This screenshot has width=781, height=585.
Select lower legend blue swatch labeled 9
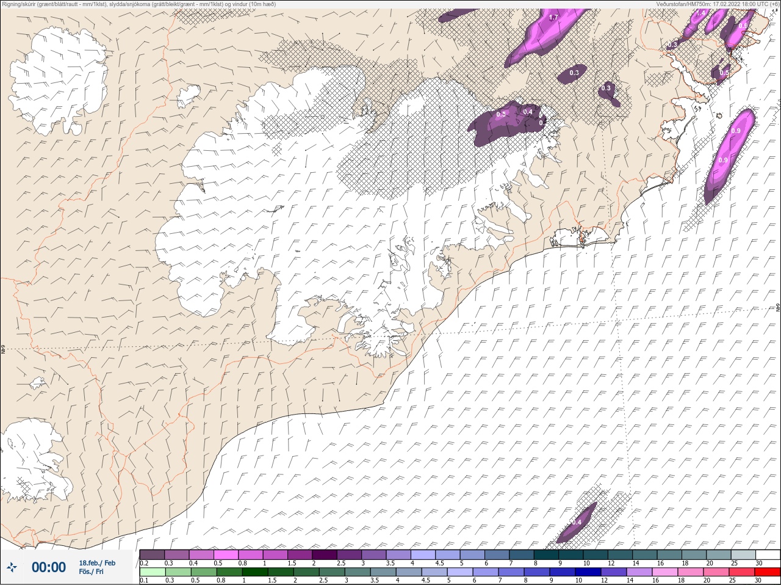point(562,572)
